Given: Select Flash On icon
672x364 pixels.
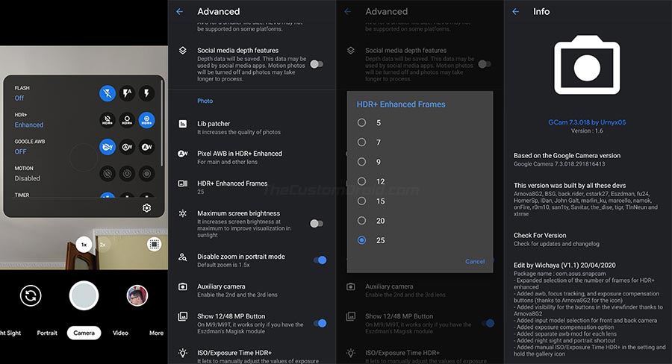Looking at the screenshot, I should click(146, 93).
